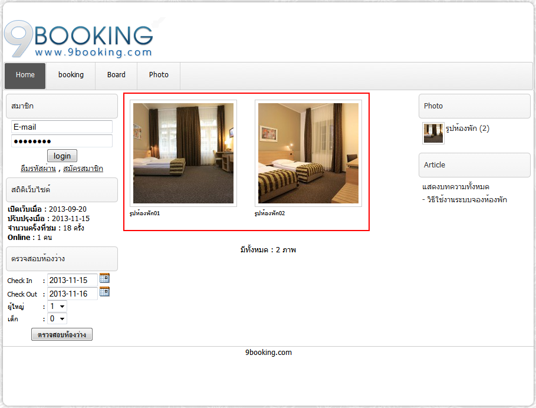The height and width of the screenshot is (408, 536).
Task: Click the สถิติเว็บไซต์ statistics panel header
Action: (62, 190)
